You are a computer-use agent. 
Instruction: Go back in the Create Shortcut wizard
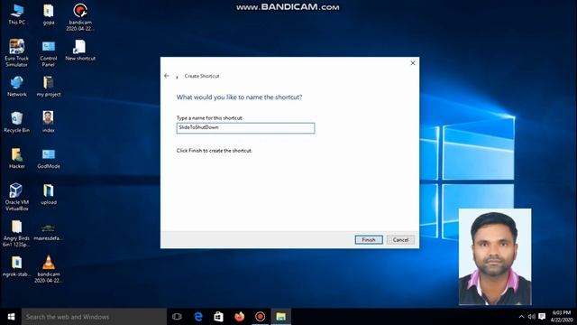167,76
